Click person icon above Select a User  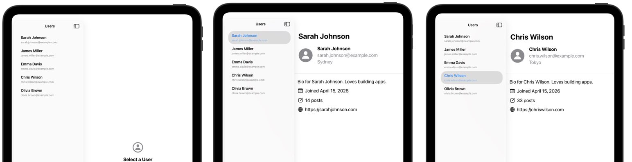coord(138,147)
